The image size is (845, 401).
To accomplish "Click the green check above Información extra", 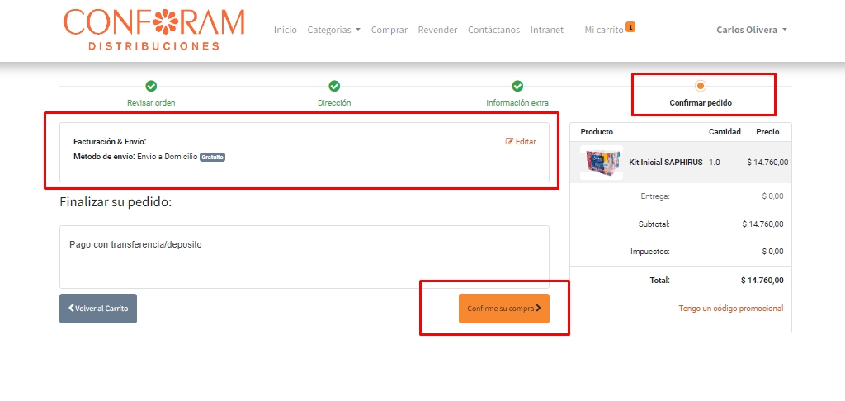I will [x=517, y=86].
